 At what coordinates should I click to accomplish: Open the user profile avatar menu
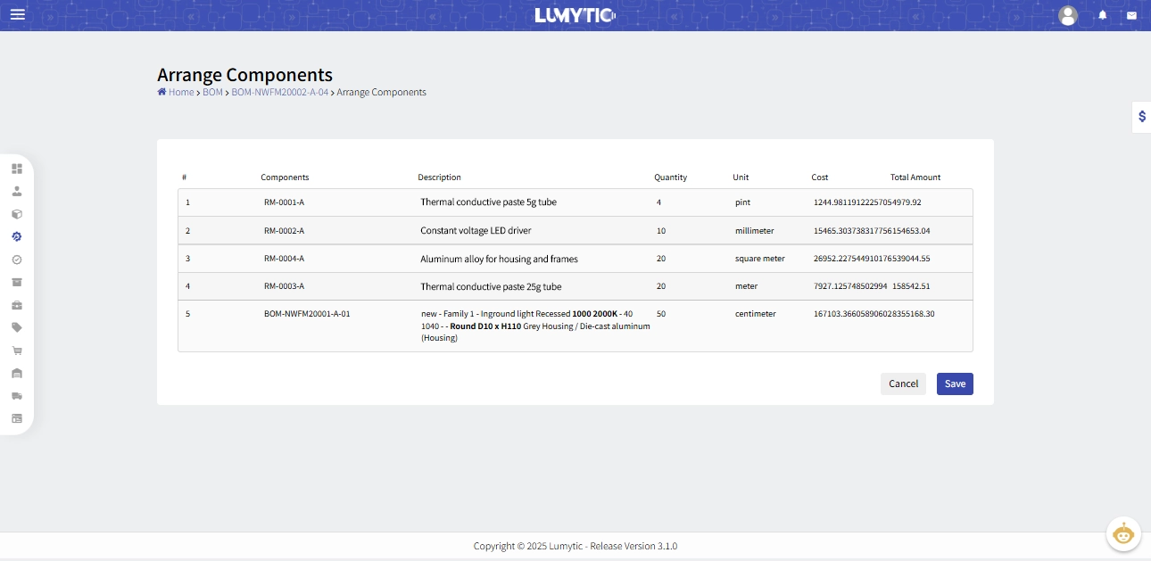click(1067, 15)
